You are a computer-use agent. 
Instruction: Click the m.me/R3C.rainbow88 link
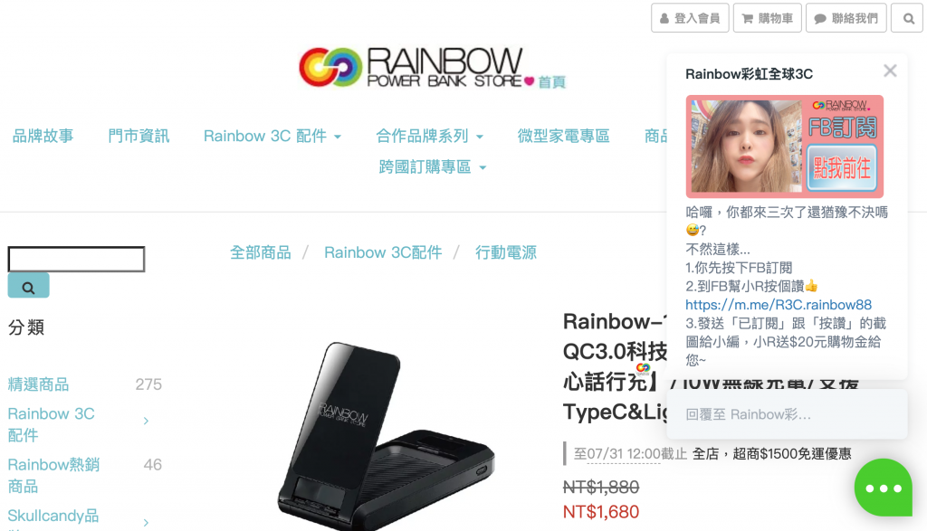(x=778, y=305)
